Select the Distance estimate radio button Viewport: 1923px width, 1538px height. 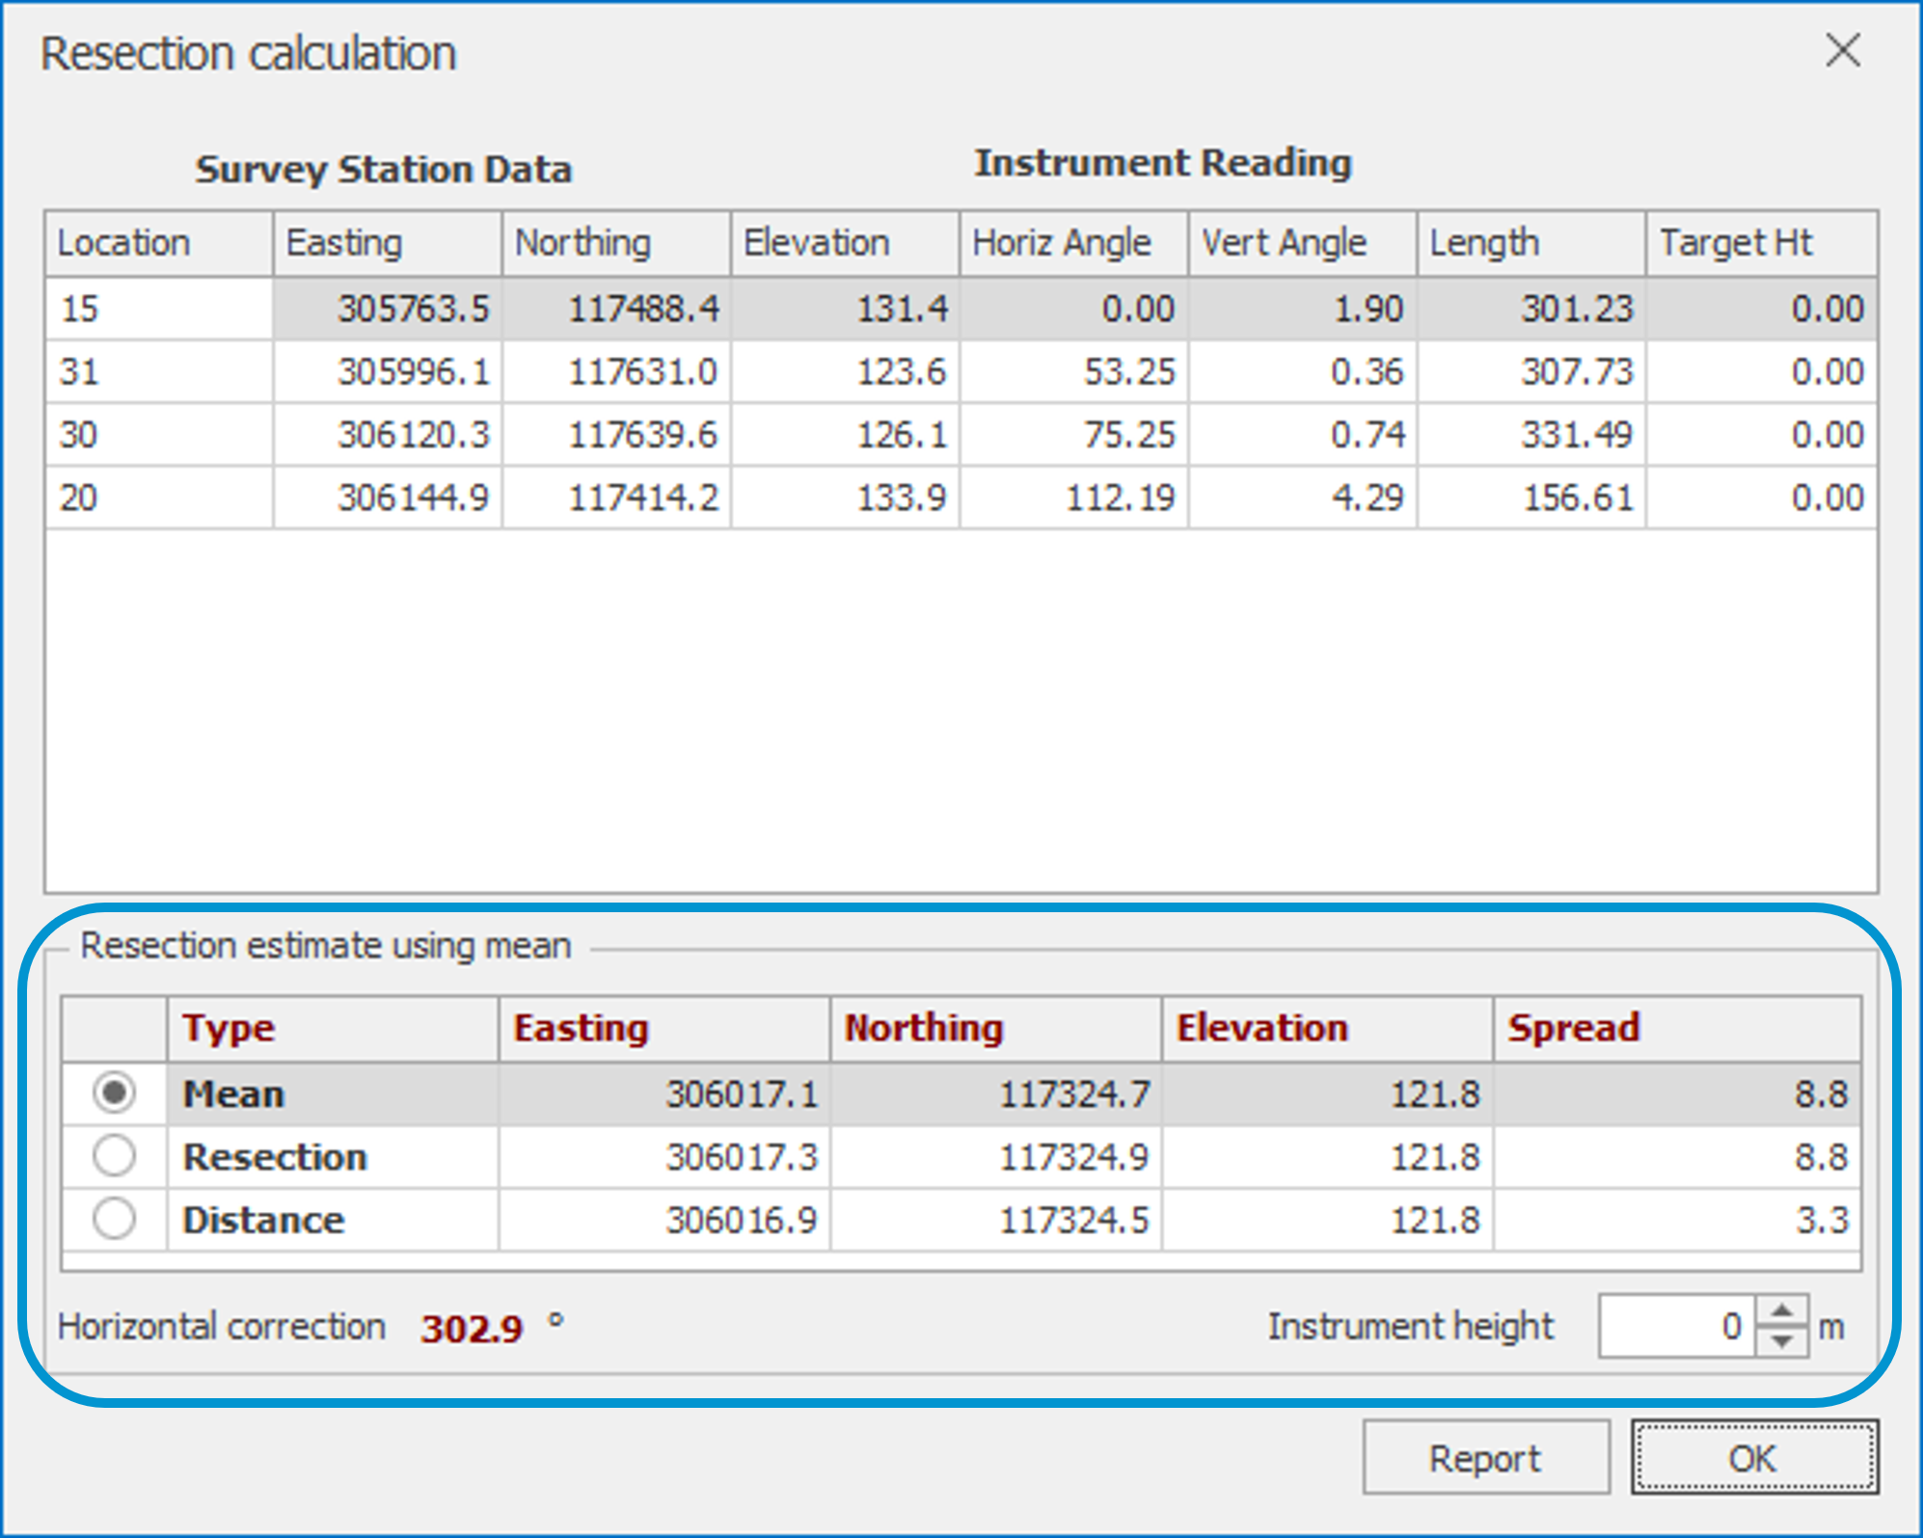tap(115, 1219)
